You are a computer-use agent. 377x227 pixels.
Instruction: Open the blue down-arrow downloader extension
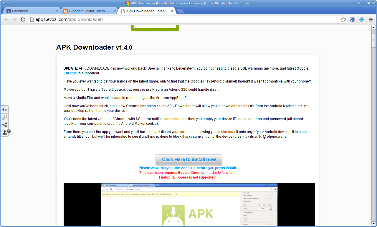click(x=361, y=20)
